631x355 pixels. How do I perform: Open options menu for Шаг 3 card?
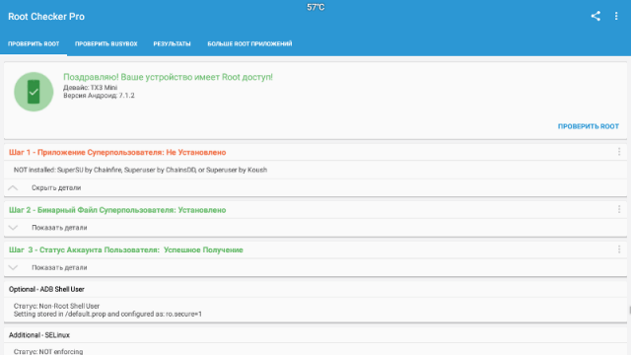pyautogui.click(x=619, y=249)
